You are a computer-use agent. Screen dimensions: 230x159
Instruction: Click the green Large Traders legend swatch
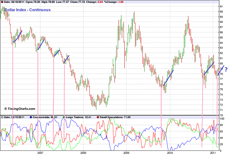coord(64,117)
